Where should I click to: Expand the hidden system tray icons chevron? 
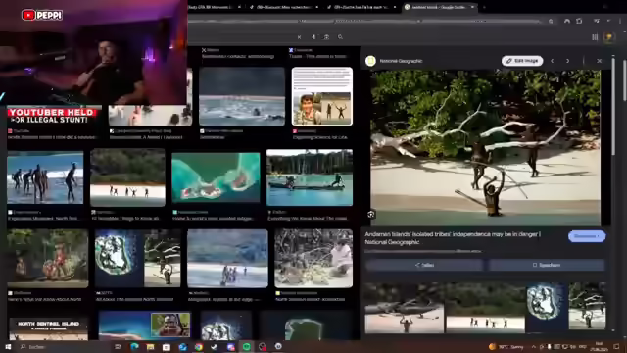(x=533, y=346)
